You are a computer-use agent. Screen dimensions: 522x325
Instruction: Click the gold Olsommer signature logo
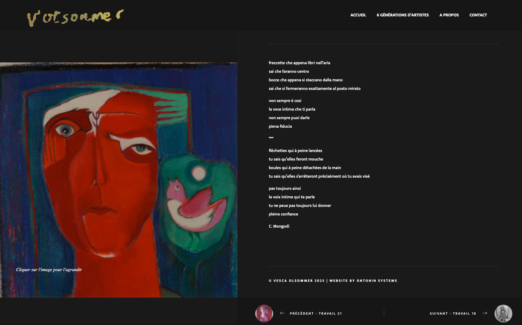pyautogui.click(x=75, y=18)
